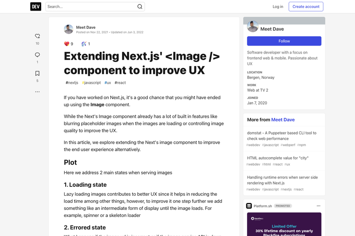Screen dimensions: 355x236
Task: Follow Meet Dave with the Follow button
Action: 284,41
